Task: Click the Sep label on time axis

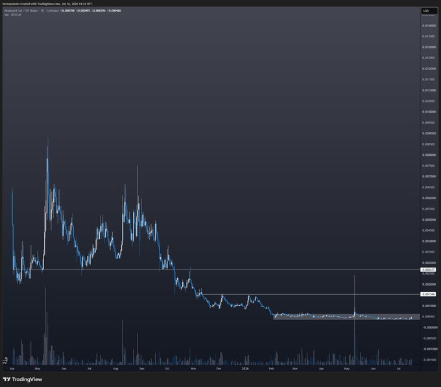Action: (141, 368)
